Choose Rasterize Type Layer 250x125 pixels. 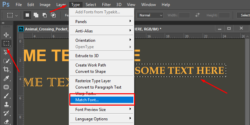point(102,81)
